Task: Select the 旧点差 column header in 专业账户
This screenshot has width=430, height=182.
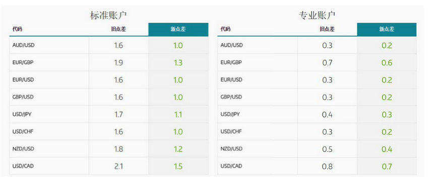Action: [327, 29]
